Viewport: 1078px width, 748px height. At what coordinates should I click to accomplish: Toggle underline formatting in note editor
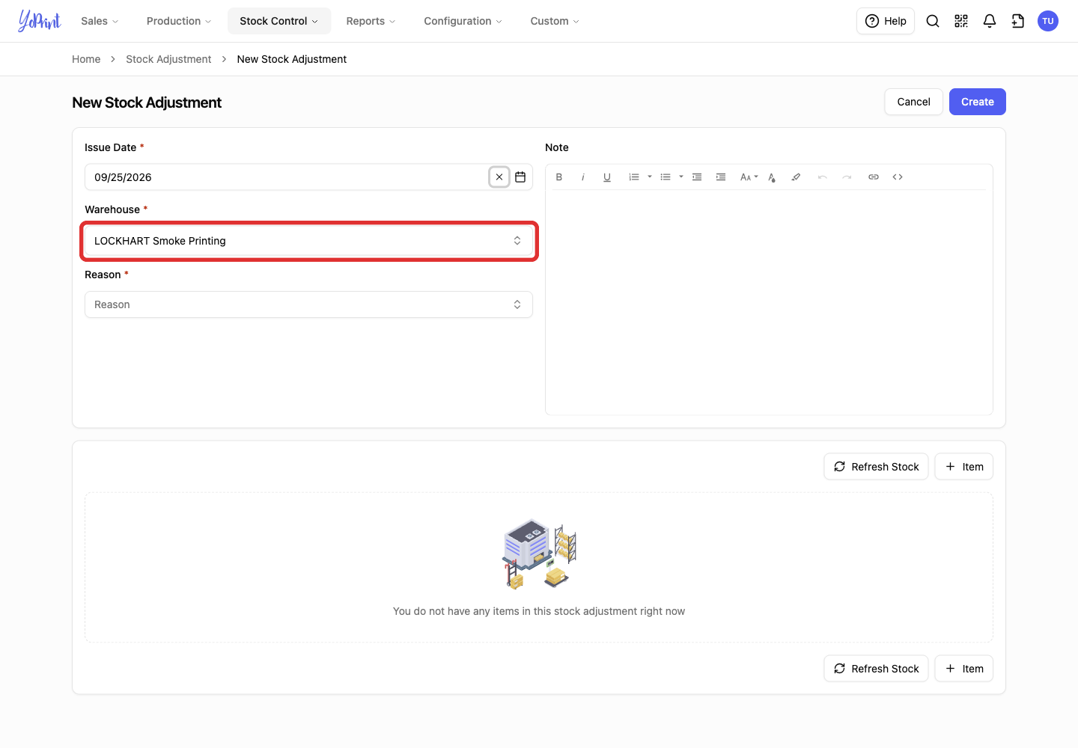tap(607, 177)
